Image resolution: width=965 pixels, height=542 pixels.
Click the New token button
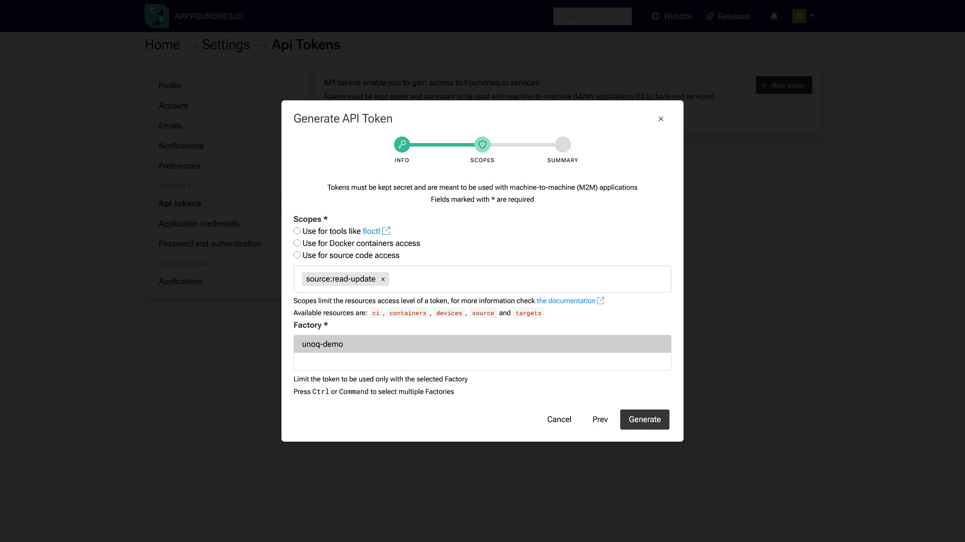coord(784,85)
